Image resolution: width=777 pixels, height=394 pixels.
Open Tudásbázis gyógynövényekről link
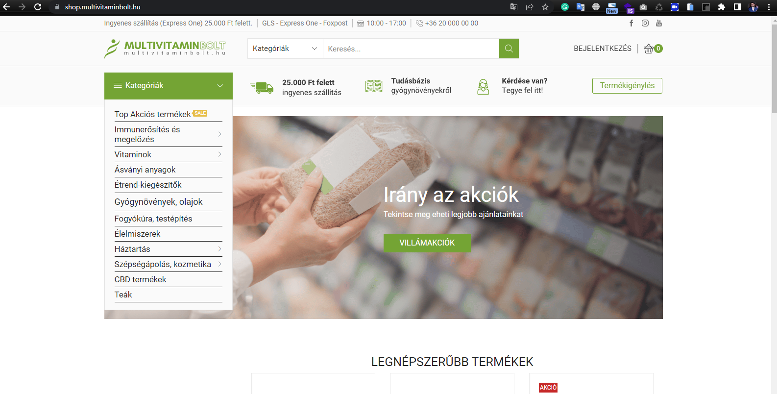pos(421,86)
